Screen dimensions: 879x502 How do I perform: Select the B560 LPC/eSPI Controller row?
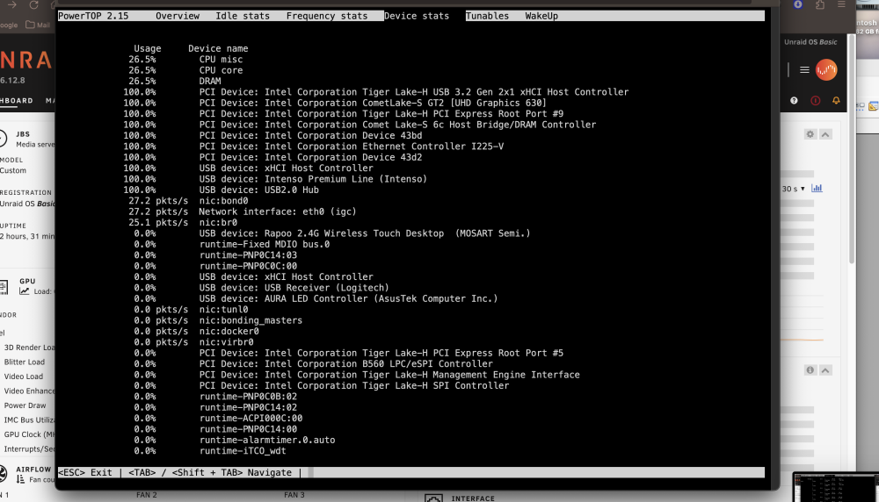314,363
